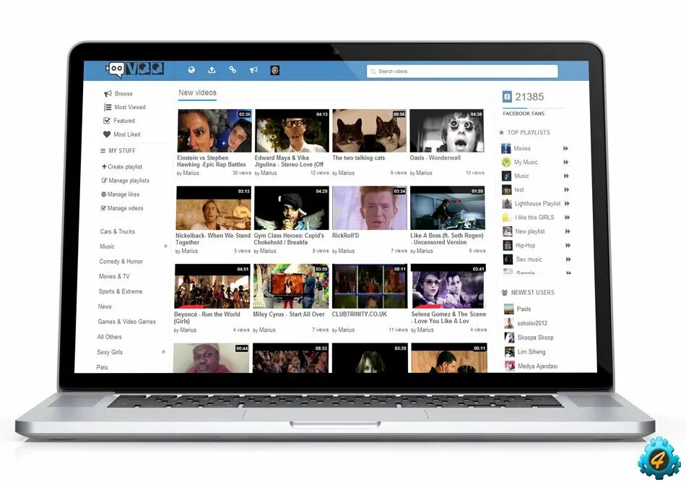This screenshot has width=686, height=485.
Task: Click Oasis - Wonderwall title text
Action: (435, 158)
